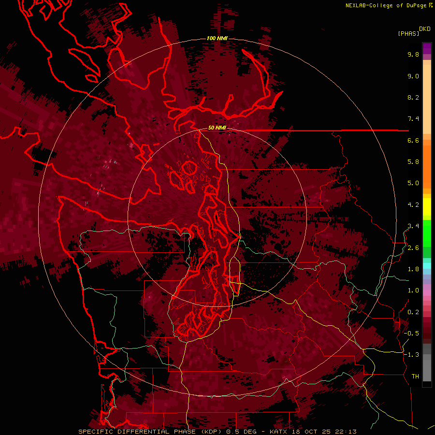Click the 9.0 legend value

[413, 76]
